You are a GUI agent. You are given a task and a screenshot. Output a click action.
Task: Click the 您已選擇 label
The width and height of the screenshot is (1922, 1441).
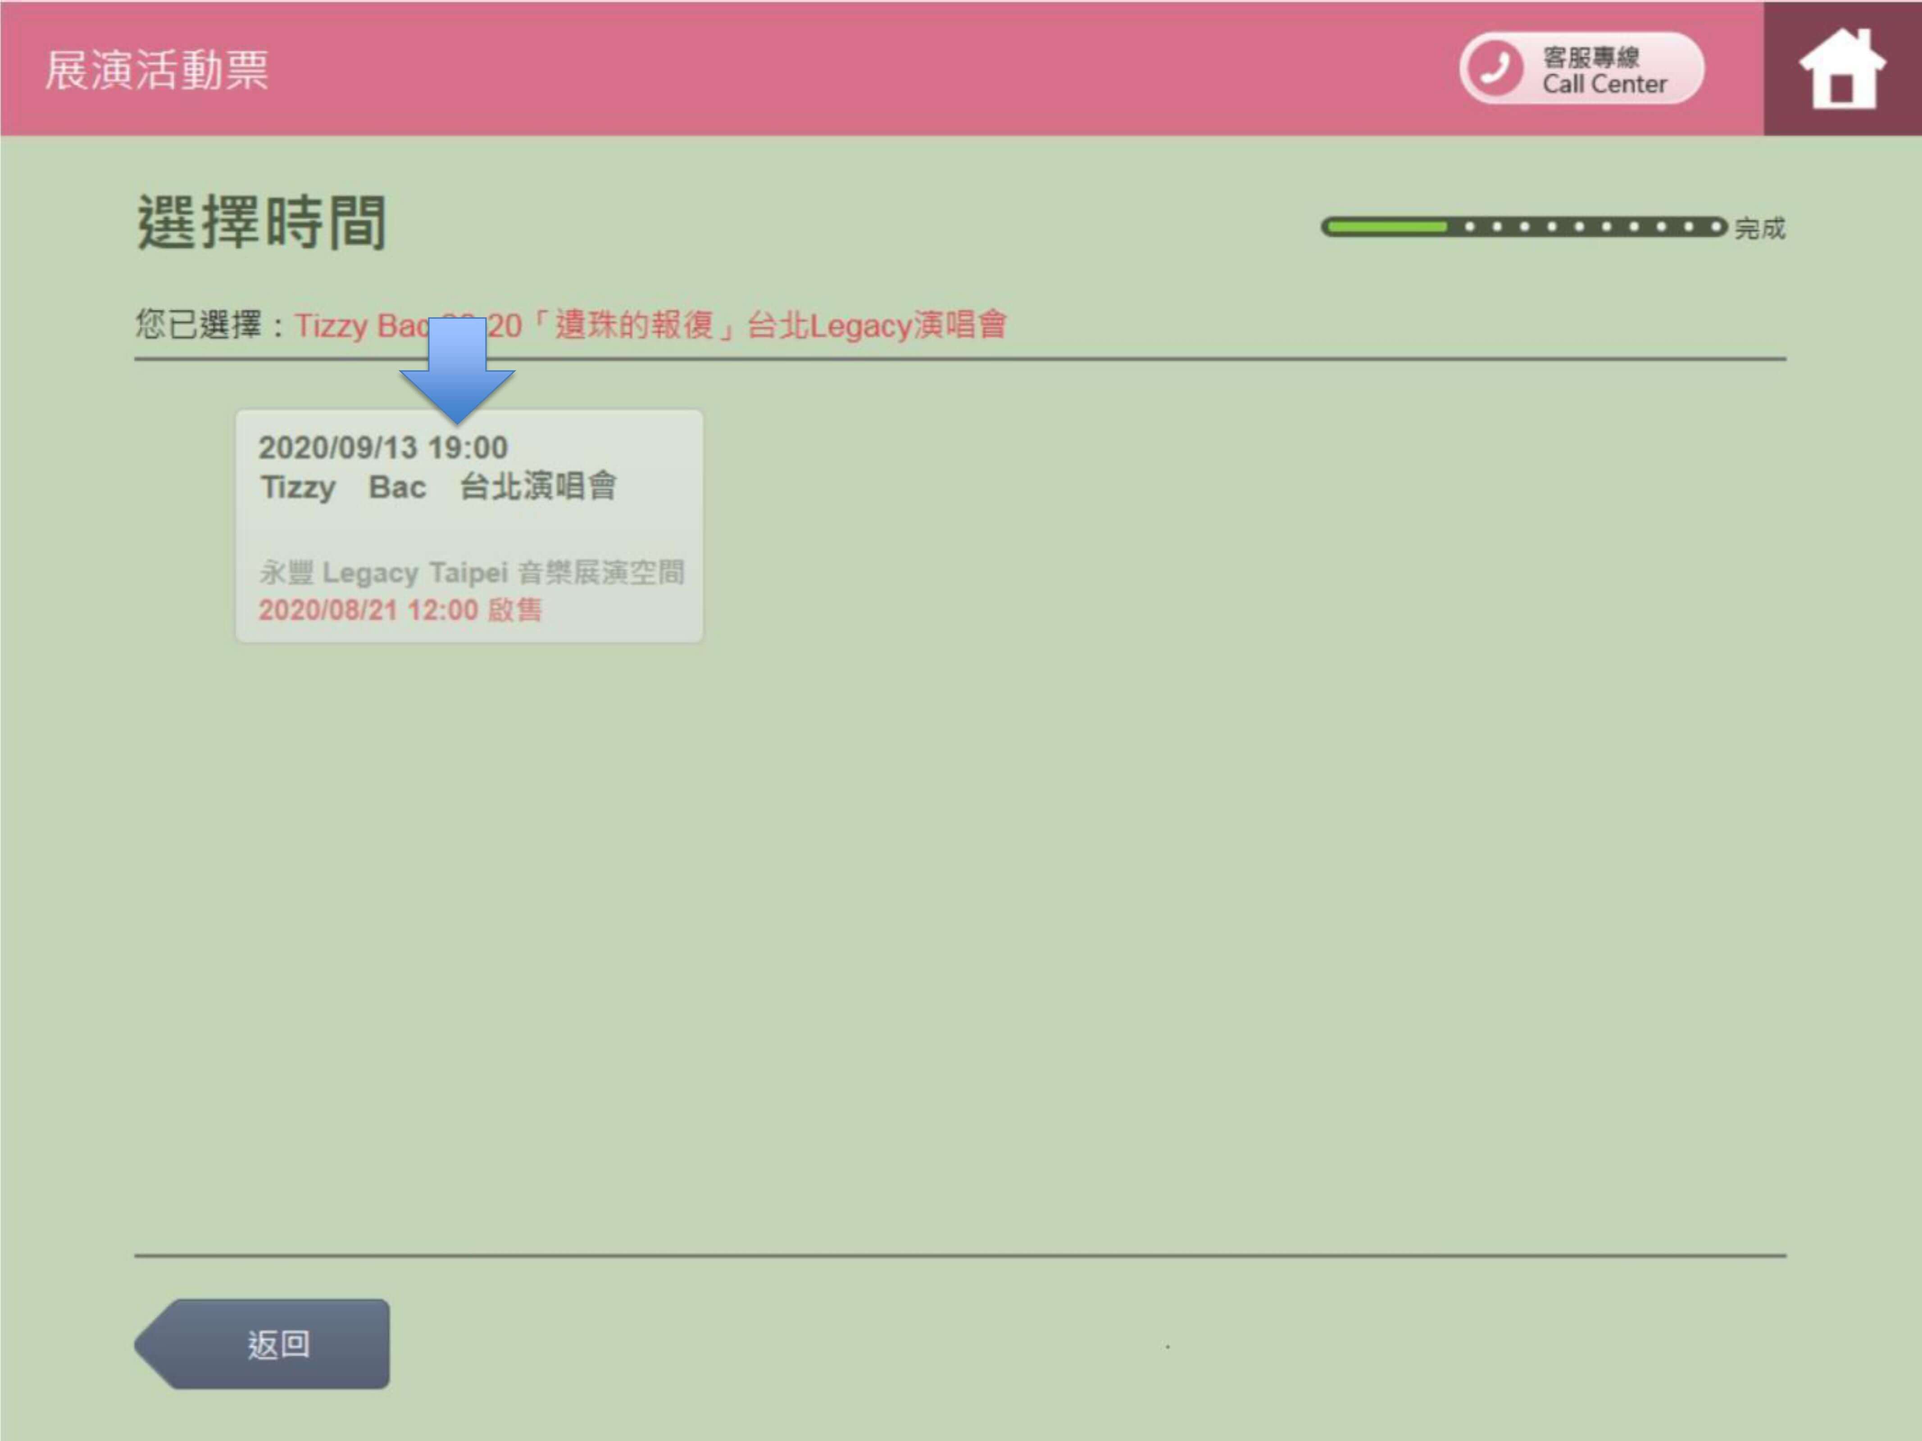click(x=199, y=326)
